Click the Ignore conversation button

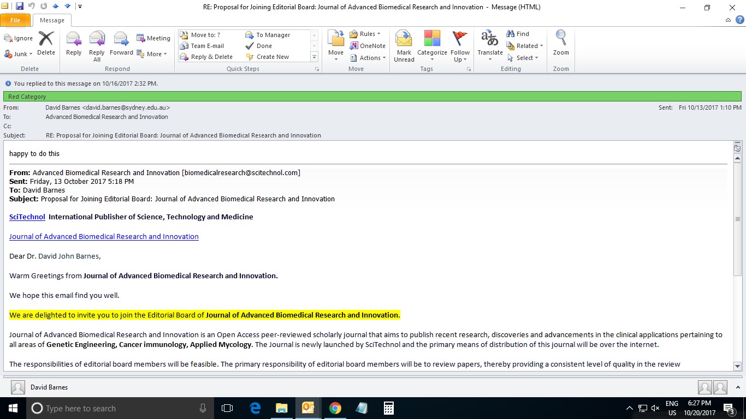[19, 38]
